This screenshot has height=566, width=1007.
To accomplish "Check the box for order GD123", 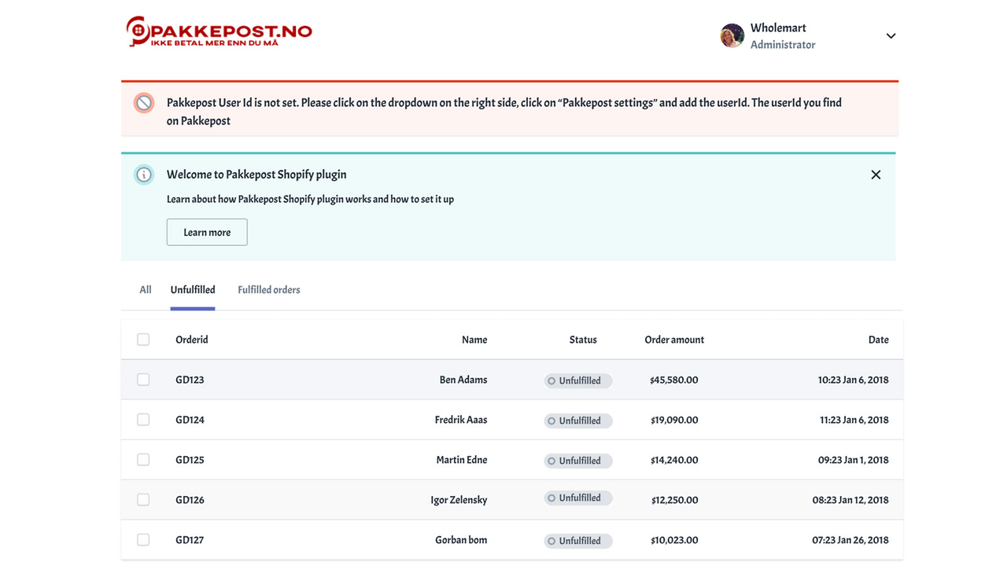I will (x=143, y=380).
